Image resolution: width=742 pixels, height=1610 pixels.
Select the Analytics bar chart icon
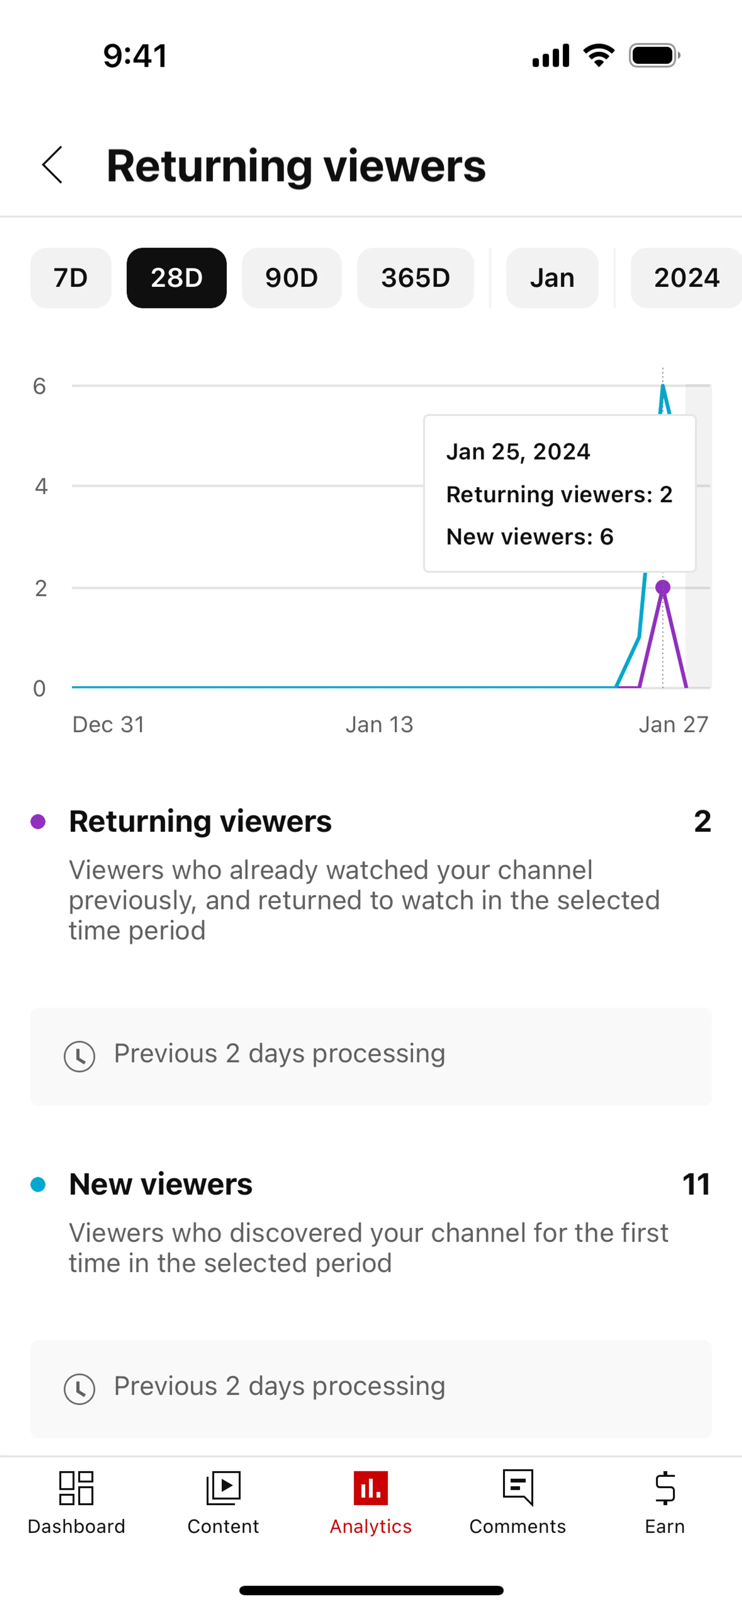click(370, 1487)
